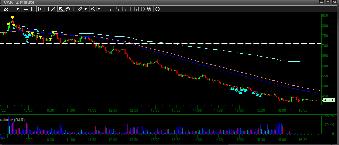
Task: Click the 700 price axis label
Action: click(x=325, y=46)
